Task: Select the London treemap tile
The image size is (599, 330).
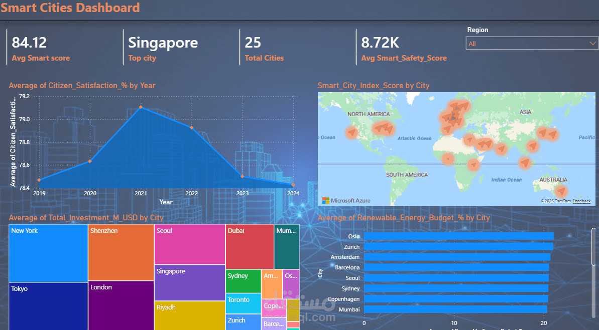Action: pos(121,305)
